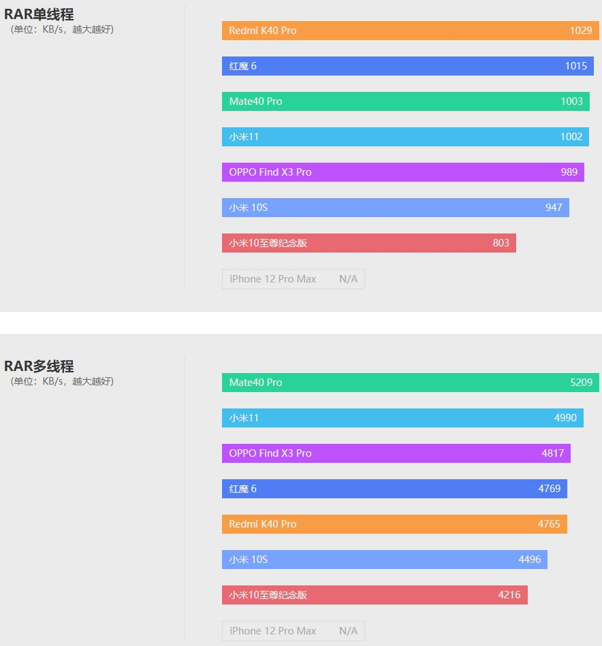Select the 小米10至尊纪念版 bar showing 4216
This screenshot has width=602, height=646.
(x=375, y=595)
